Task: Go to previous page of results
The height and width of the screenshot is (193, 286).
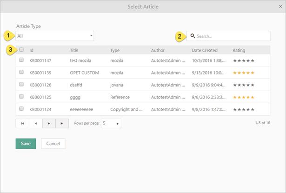Action: (36, 124)
